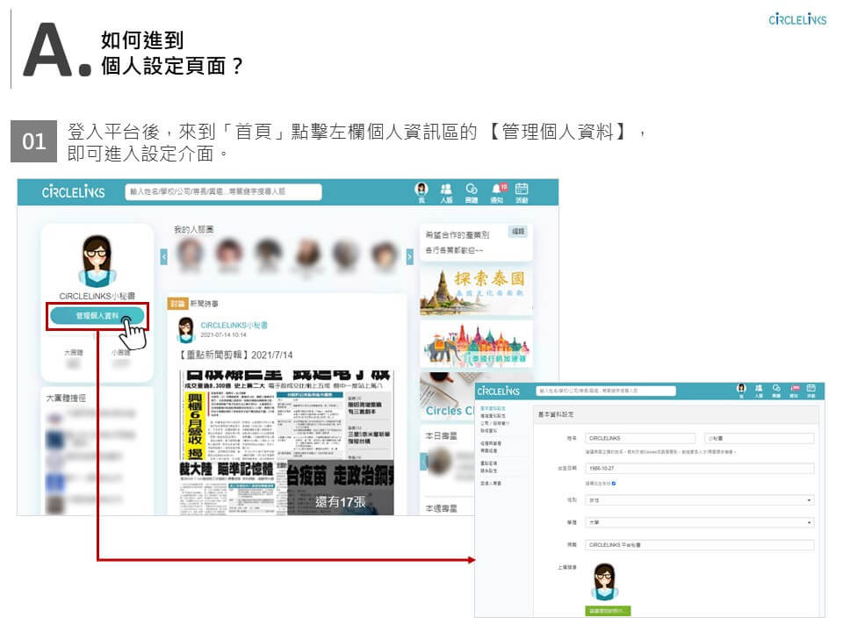Image resolution: width=843 pixels, height=632 pixels.
Task: Show next contacts in 我的人脈圈 carousel
Action: (x=410, y=257)
